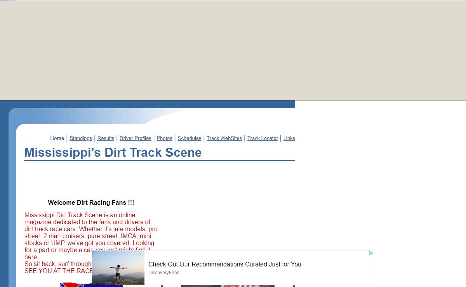Go to the Home navigation item
The height and width of the screenshot is (287, 466).
point(57,138)
